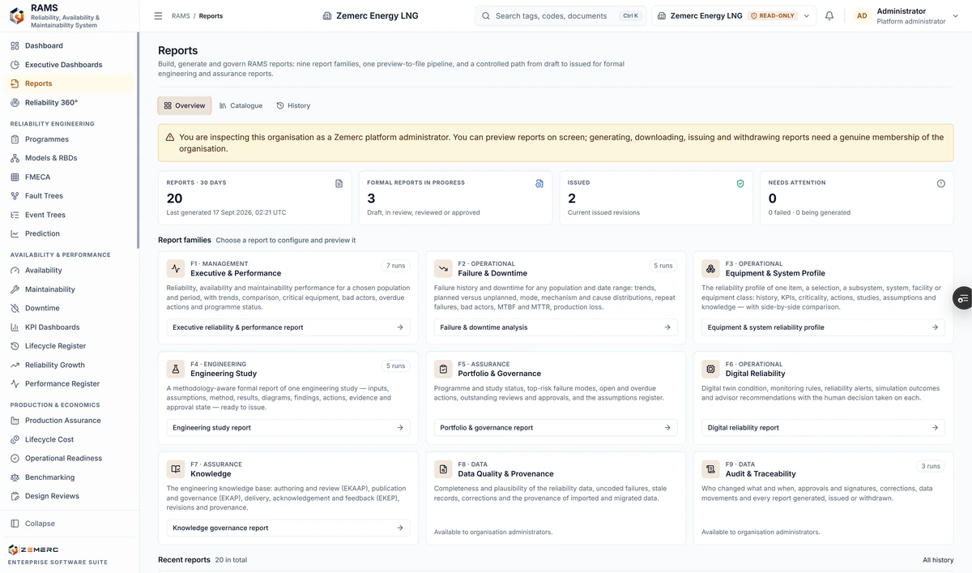Click the RAMS breadcrumb link
The image size is (972, 573).
coord(181,15)
